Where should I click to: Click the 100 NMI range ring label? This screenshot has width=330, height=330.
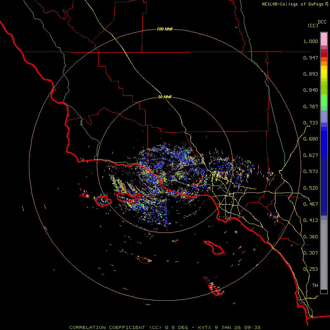click(165, 29)
